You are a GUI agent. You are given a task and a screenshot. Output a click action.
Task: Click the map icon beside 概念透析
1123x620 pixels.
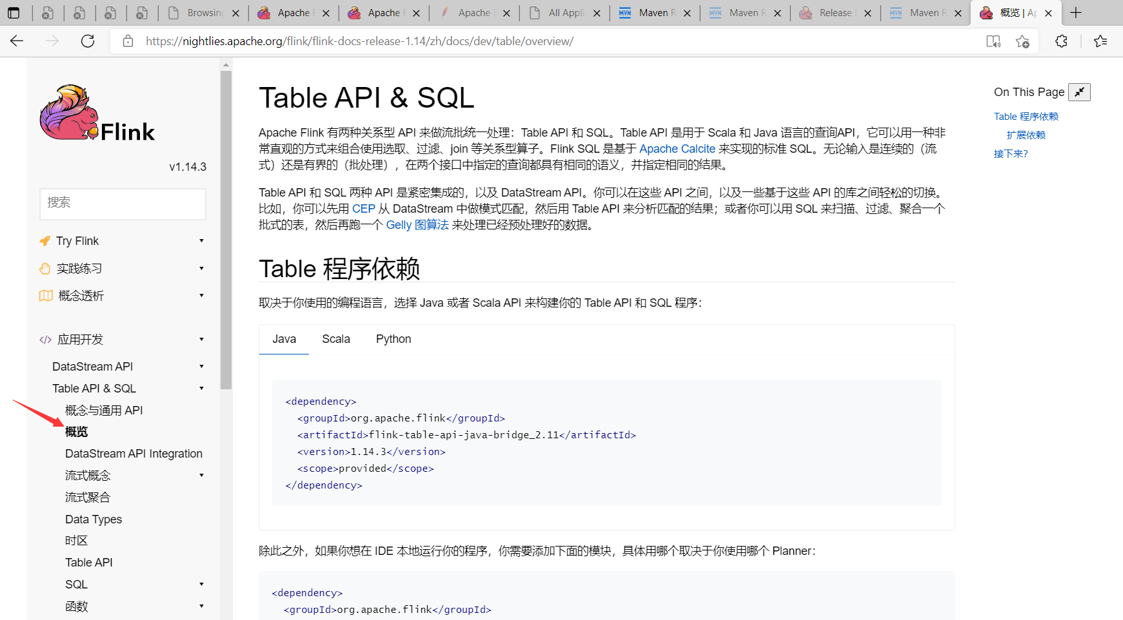click(x=46, y=296)
